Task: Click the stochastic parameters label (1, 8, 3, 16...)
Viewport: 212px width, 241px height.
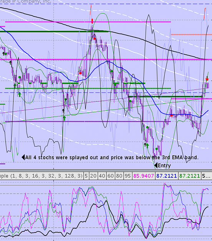Action: coord(42,176)
